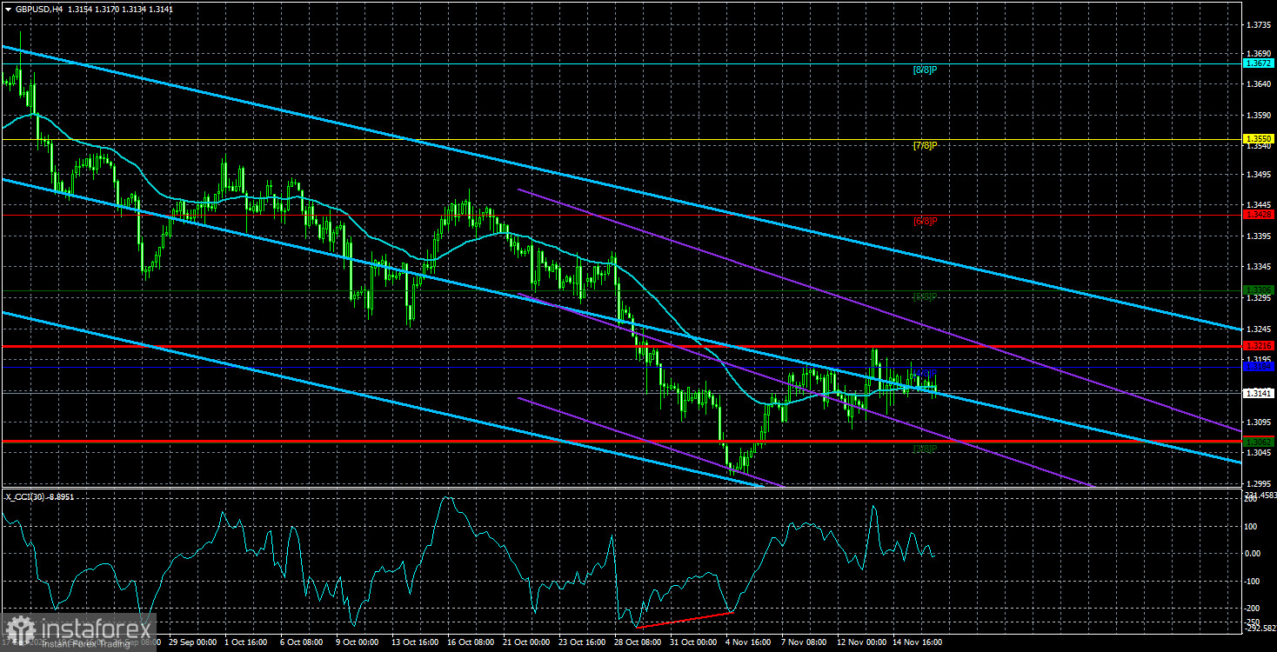Click the green 1.3062 support price marker
The height and width of the screenshot is (652, 1277).
point(1260,442)
